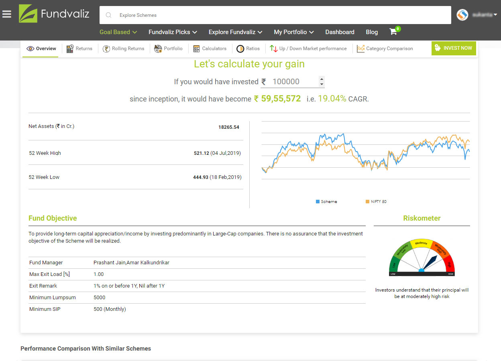Click the Max Exit Load value 1.00
The height and width of the screenshot is (361, 501).
pyautogui.click(x=99, y=274)
